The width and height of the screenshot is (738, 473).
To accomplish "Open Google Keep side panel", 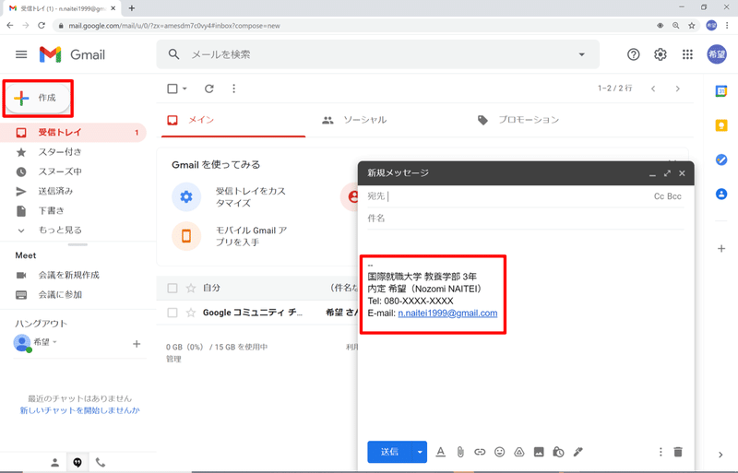I will point(721,125).
